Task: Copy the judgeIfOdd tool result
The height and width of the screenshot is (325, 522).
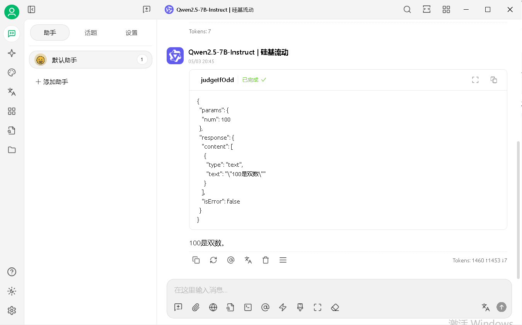Action: [494, 80]
